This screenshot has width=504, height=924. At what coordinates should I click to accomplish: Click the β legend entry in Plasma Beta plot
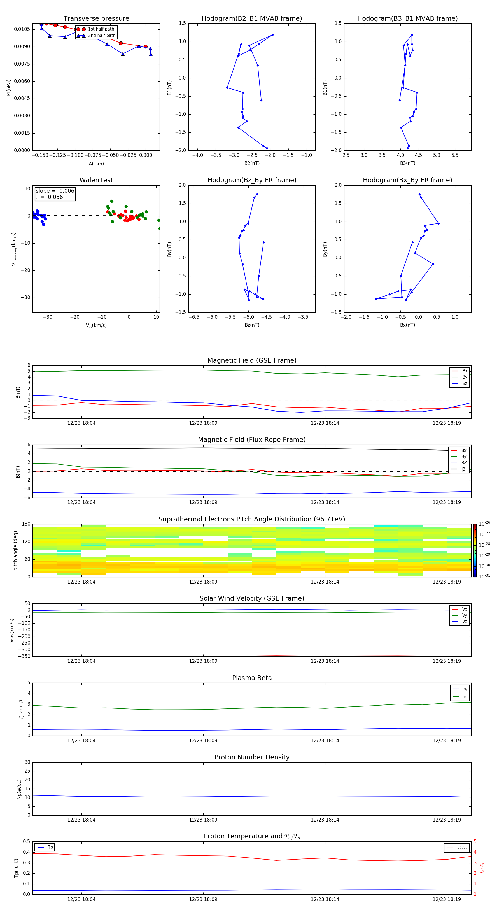pyautogui.click(x=460, y=696)
